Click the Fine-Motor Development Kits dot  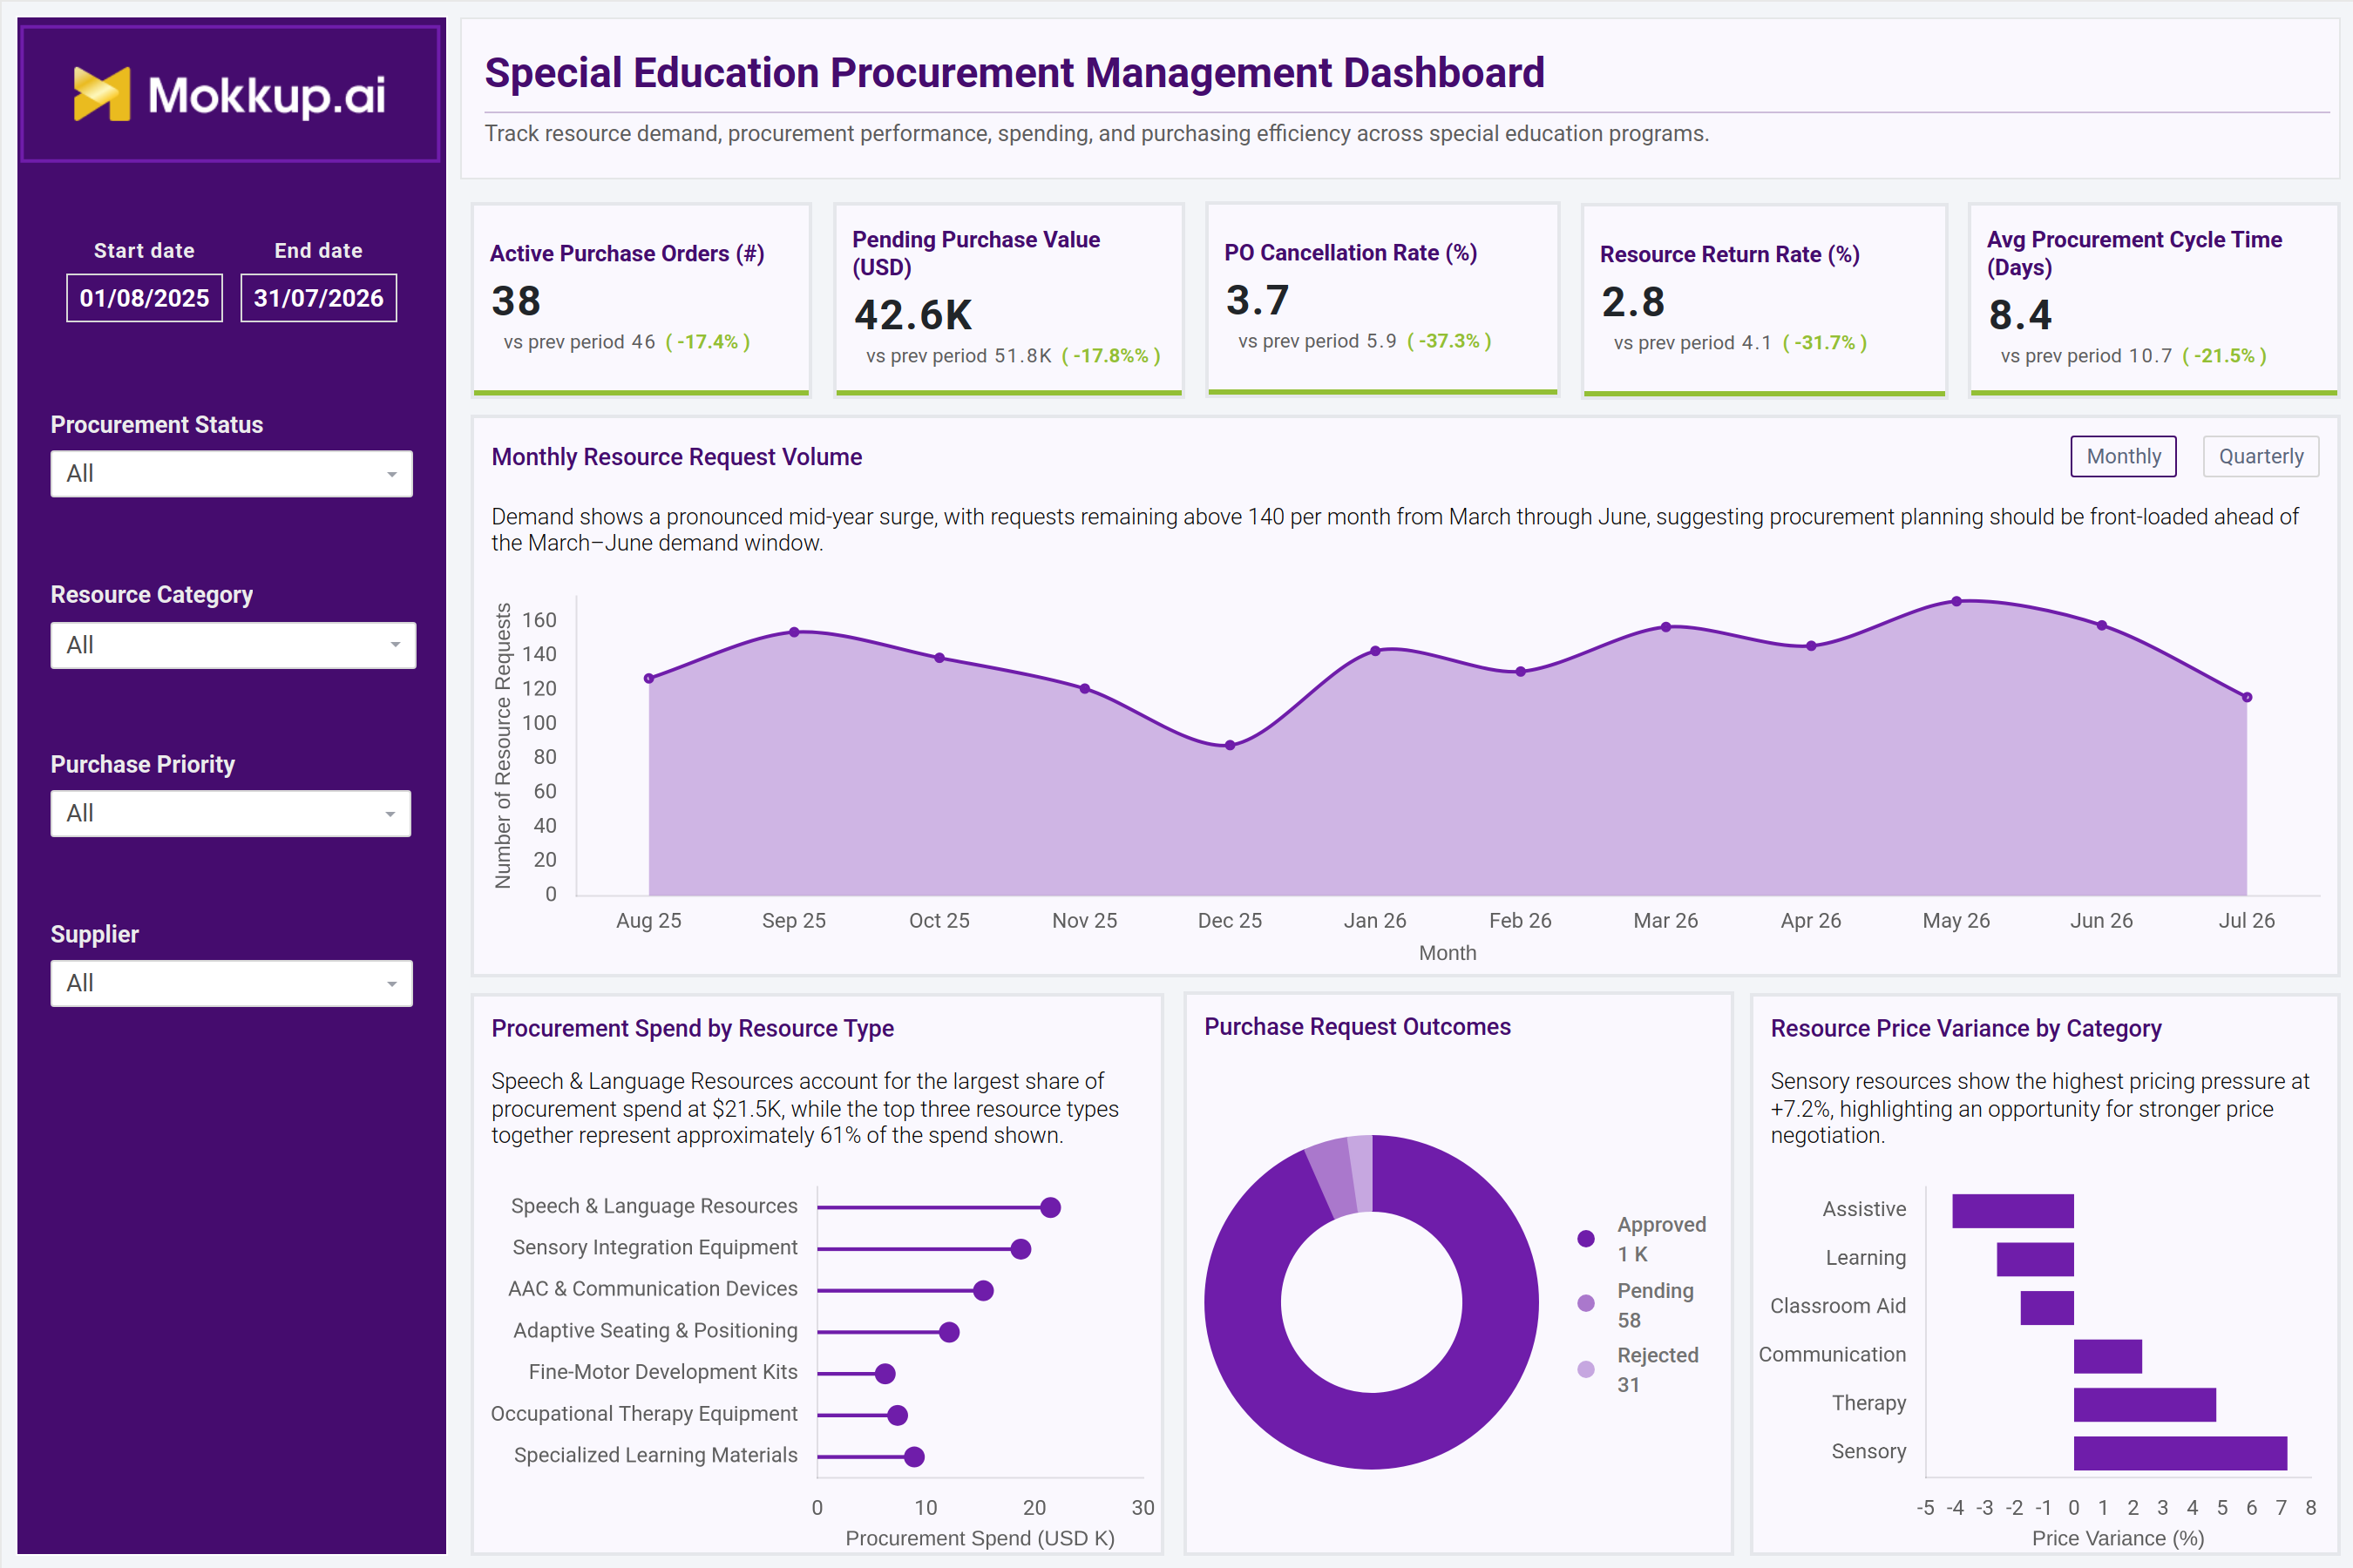(885, 1374)
